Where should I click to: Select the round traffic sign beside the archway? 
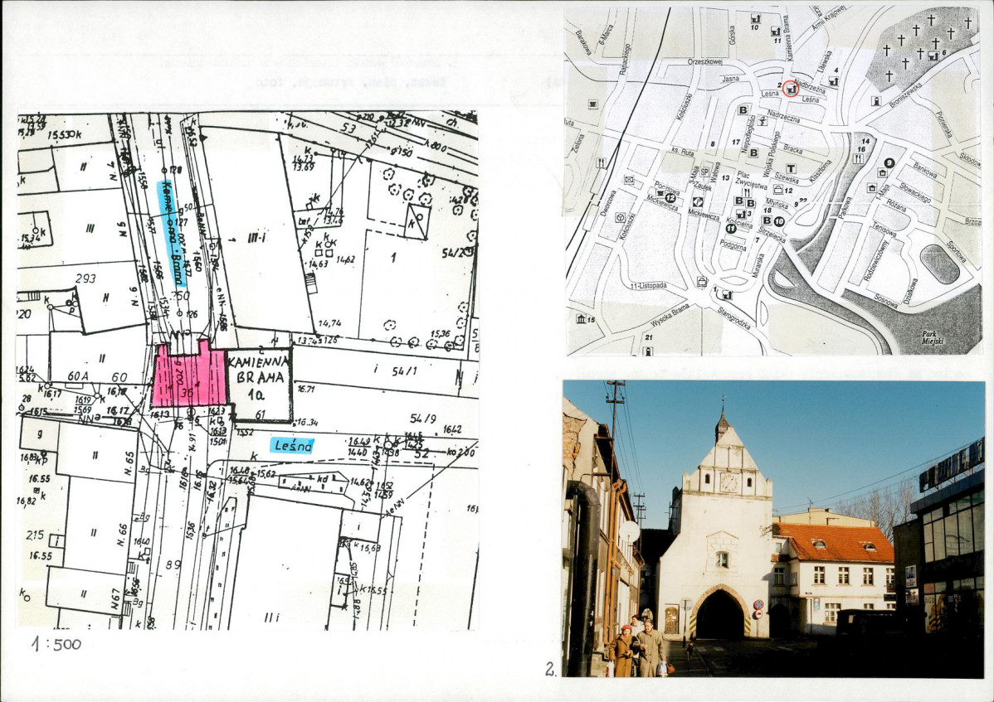point(758,604)
